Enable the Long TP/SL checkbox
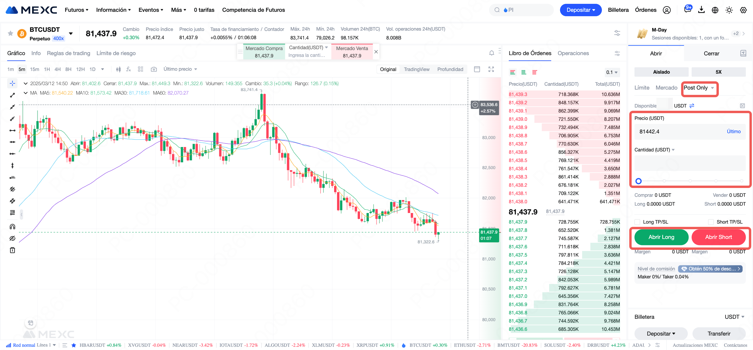Image resolution: width=753 pixels, height=350 pixels. click(x=637, y=222)
